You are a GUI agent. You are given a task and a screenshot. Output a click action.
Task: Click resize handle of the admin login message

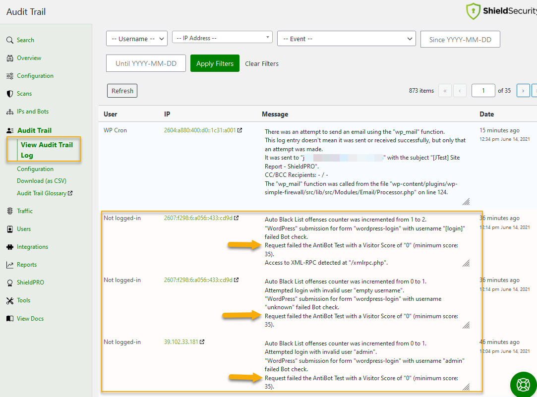[x=466, y=387]
